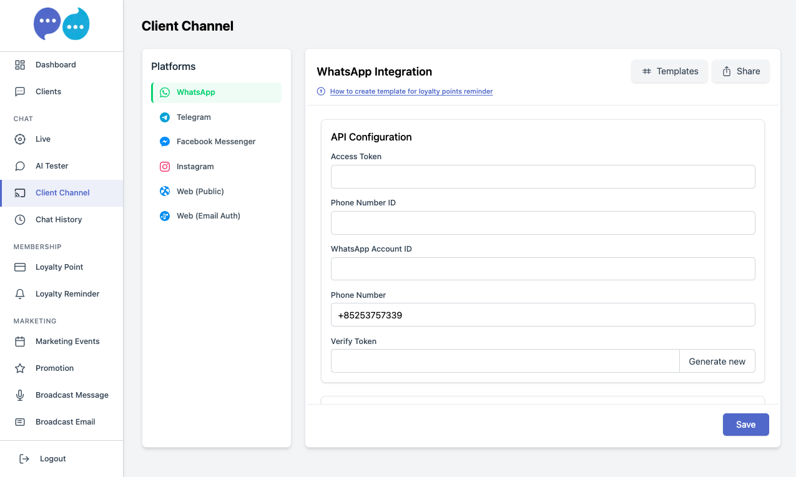Select the Telegram platform

[x=216, y=117]
